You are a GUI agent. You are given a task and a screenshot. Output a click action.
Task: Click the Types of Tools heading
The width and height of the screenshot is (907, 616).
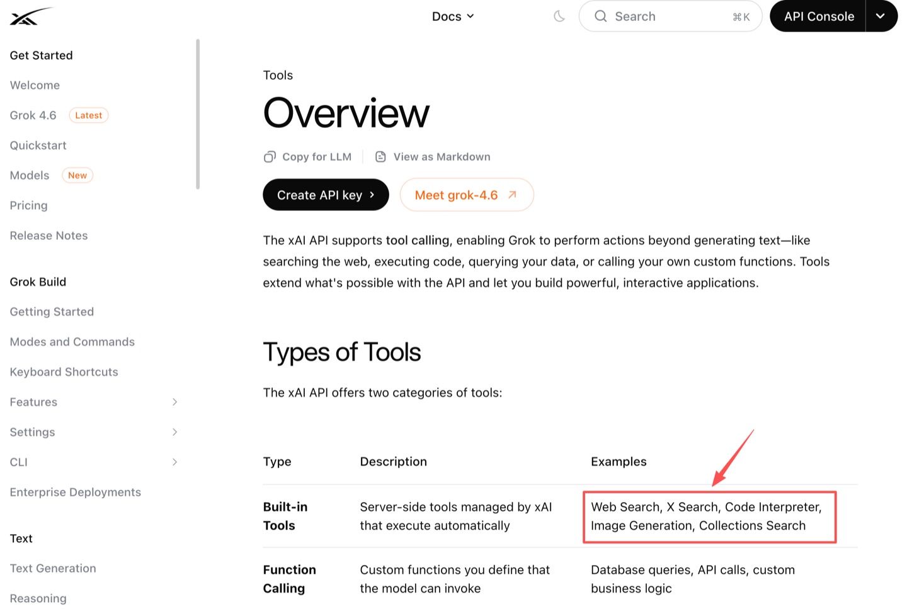coord(341,352)
